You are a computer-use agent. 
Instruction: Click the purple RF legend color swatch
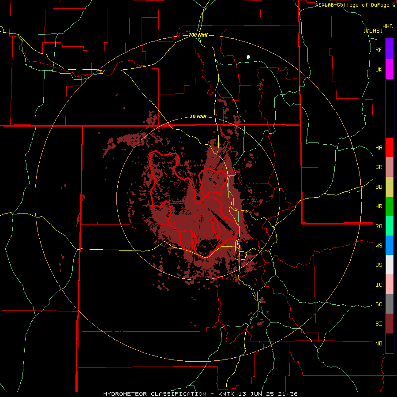pos(390,49)
